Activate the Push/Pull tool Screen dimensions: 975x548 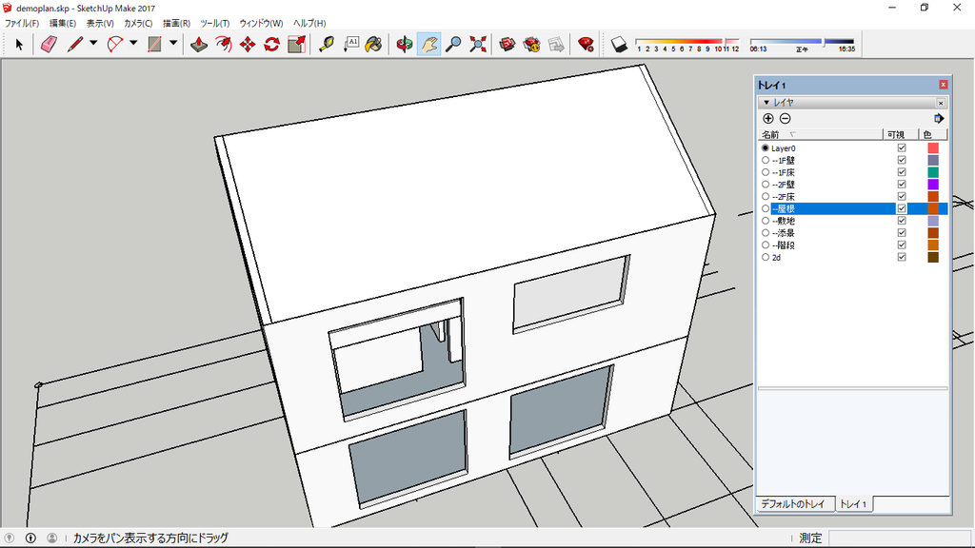[x=199, y=44]
